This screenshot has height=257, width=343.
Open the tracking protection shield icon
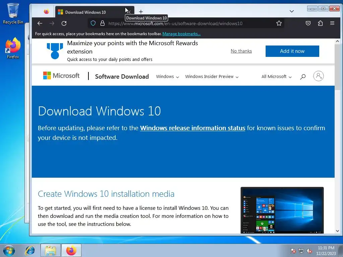93,23
